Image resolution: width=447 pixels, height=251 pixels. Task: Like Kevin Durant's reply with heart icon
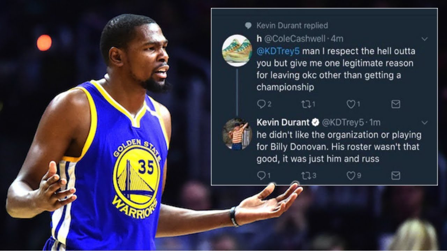[x=351, y=176]
